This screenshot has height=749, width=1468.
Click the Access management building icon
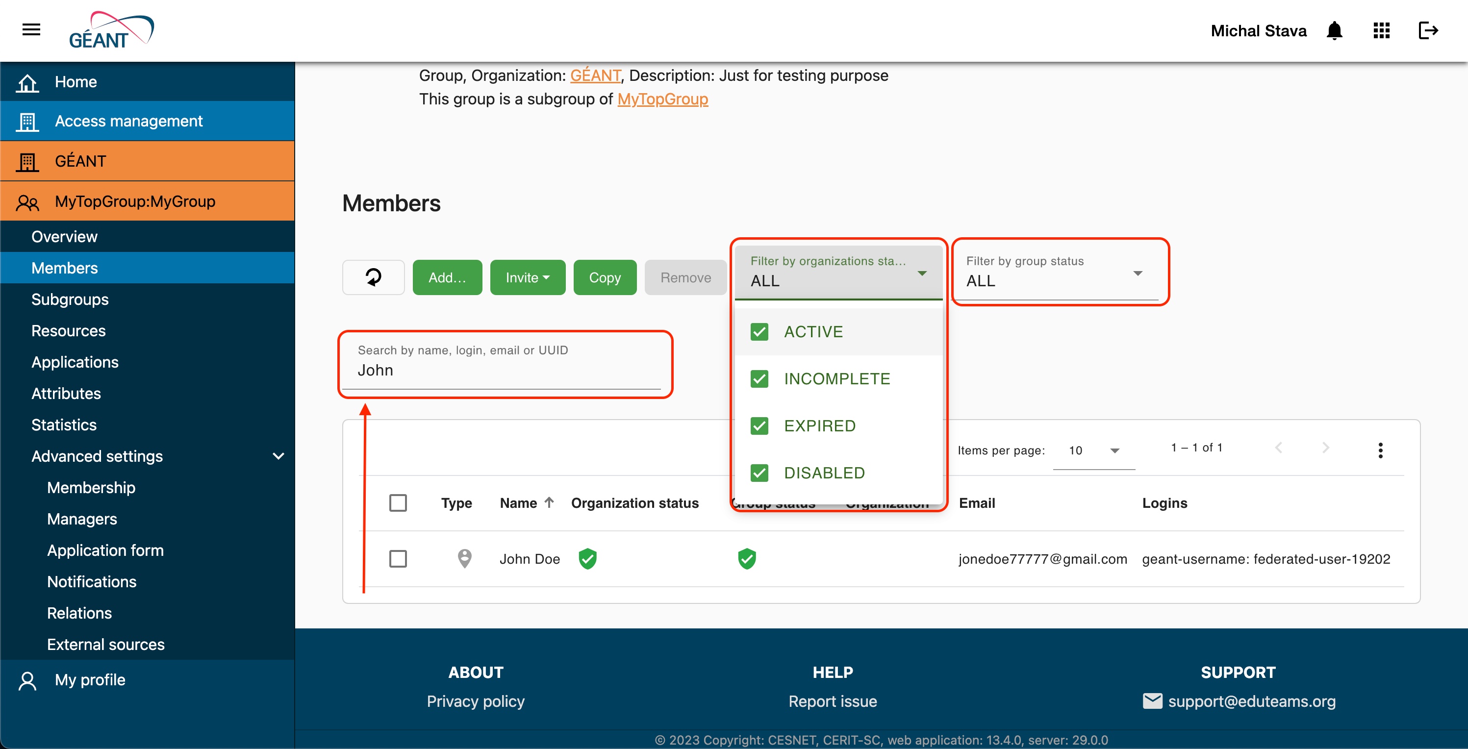click(x=27, y=122)
